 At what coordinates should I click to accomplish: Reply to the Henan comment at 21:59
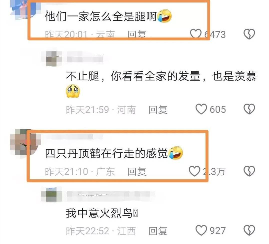(158, 110)
